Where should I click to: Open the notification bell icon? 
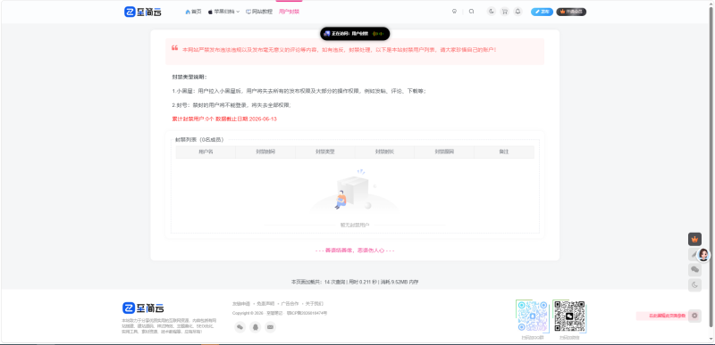coord(517,12)
